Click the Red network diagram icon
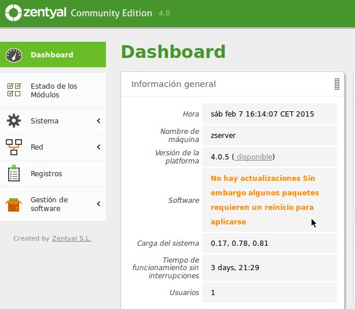The height and width of the screenshot is (309, 355). [14, 147]
